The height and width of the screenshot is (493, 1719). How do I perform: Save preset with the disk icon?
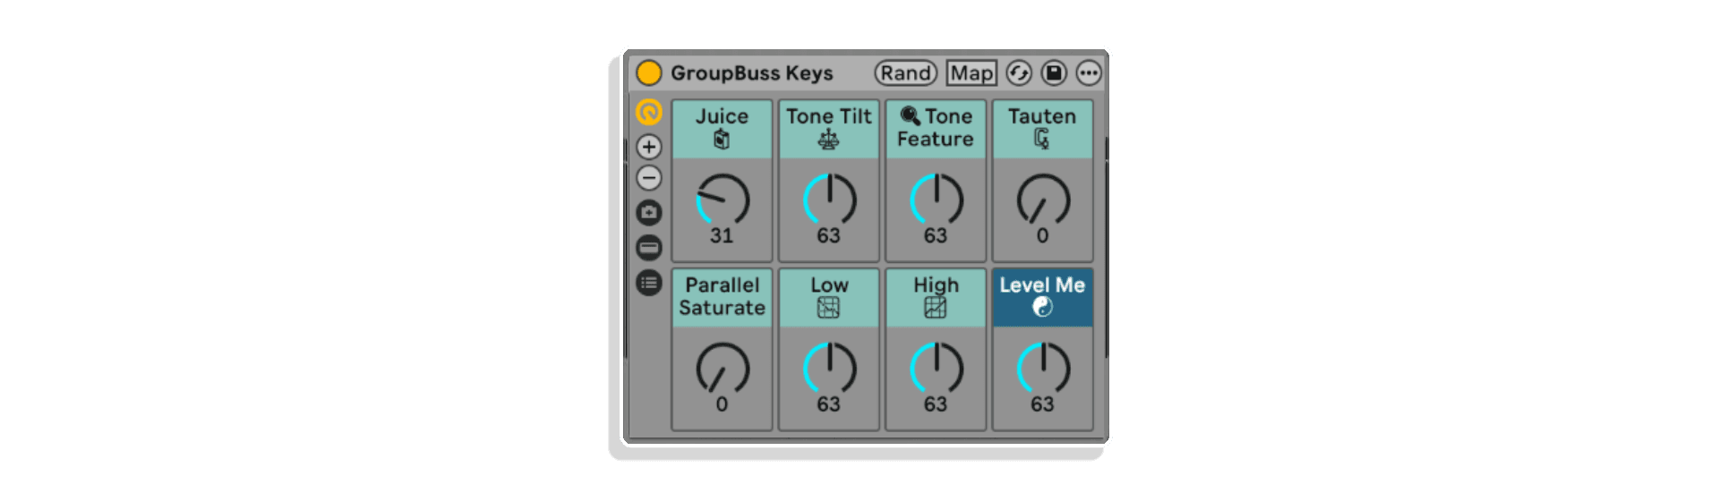[1054, 72]
